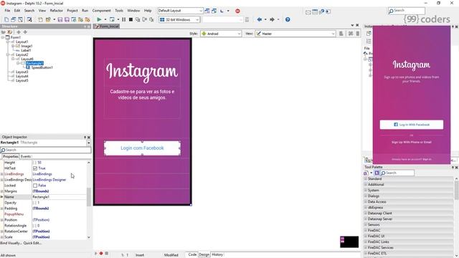The height and width of the screenshot is (258, 459).
Task: Click the LiveBindings Designer property value
Action: [x=49, y=180]
